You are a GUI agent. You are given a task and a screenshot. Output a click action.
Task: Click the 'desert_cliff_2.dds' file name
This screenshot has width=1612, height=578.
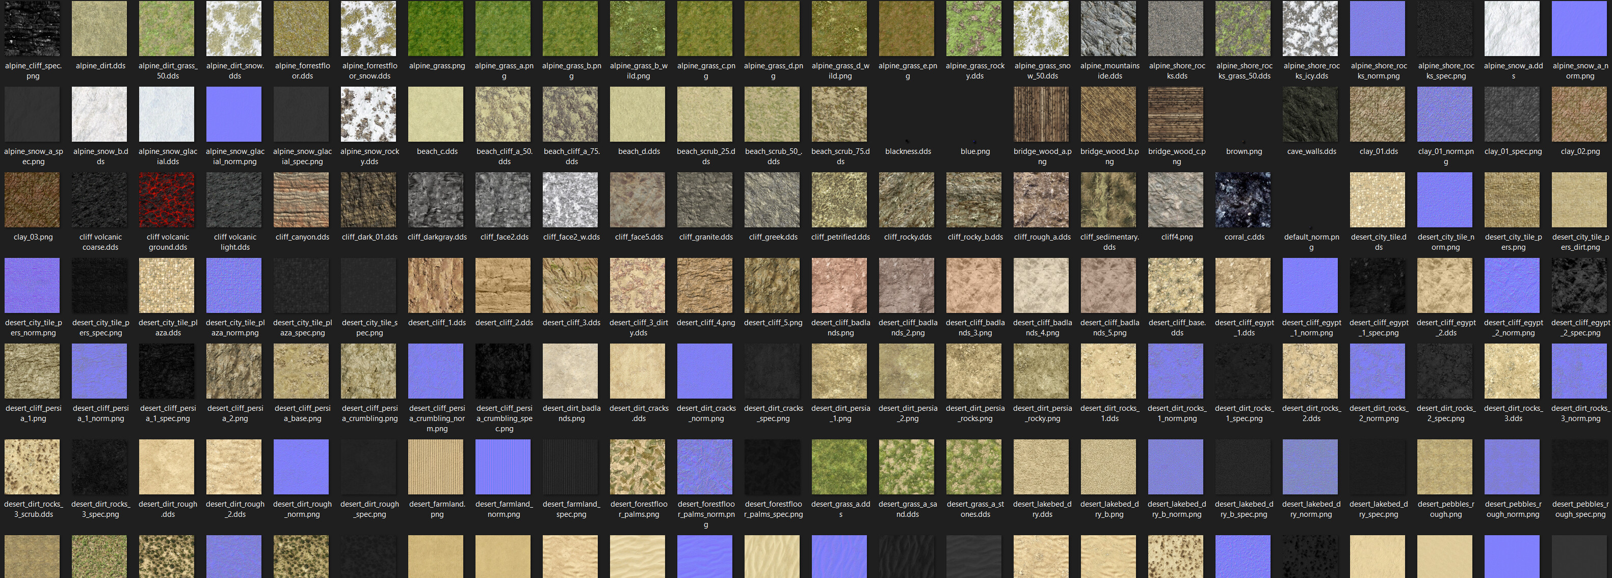point(504,323)
